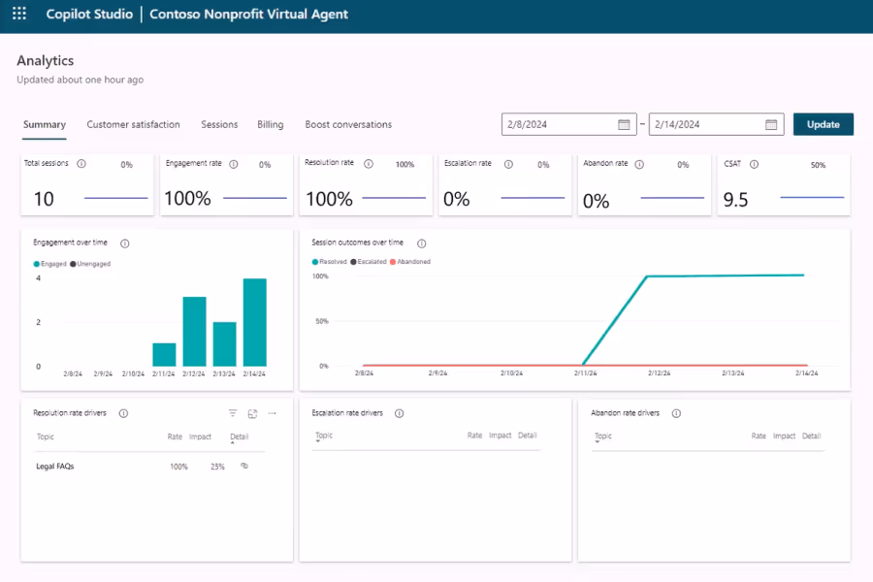This screenshot has height=582, width=873.
Task: Sort Abandon rate drivers by Detail column
Action: tap(811, 436)
